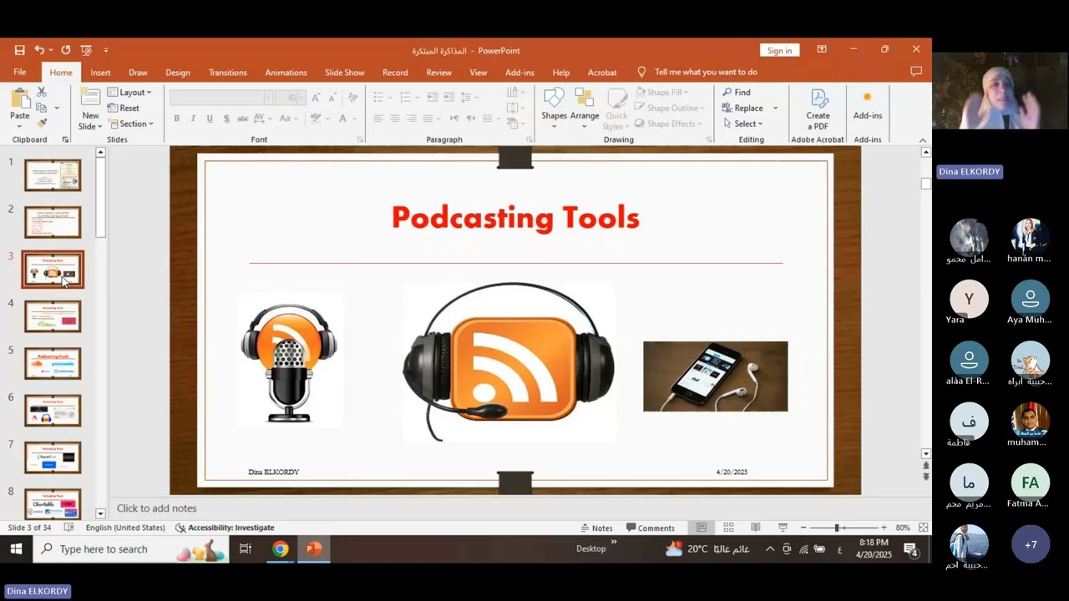Image resolution: width=1069 pixels, height=601 pixels.
Task: Toggle the Notes pane button
Action: 596,528
